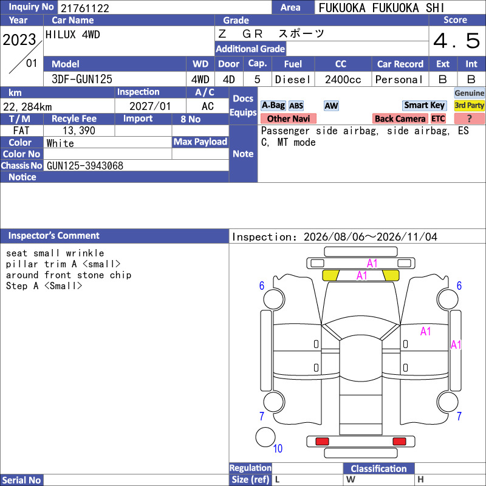486x486 pixels.
Task: Click the fuel type Diesel
Action: click(293, 80)
